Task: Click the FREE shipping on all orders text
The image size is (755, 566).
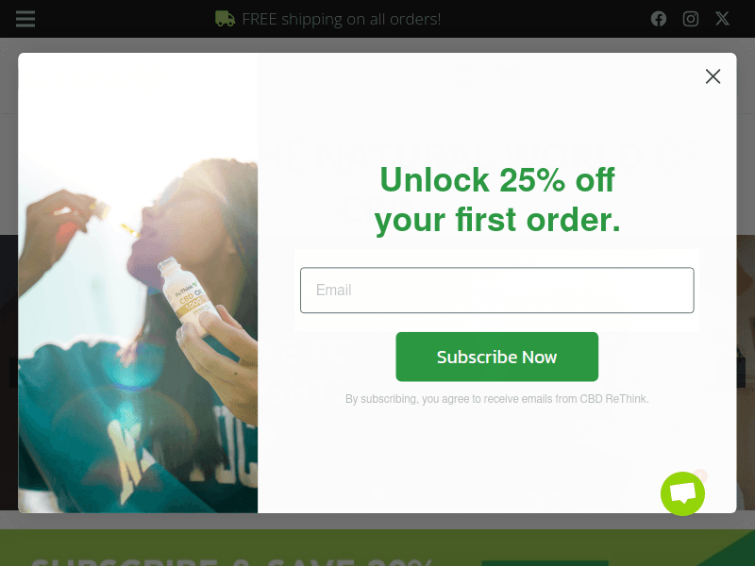Action: [342, 19]
